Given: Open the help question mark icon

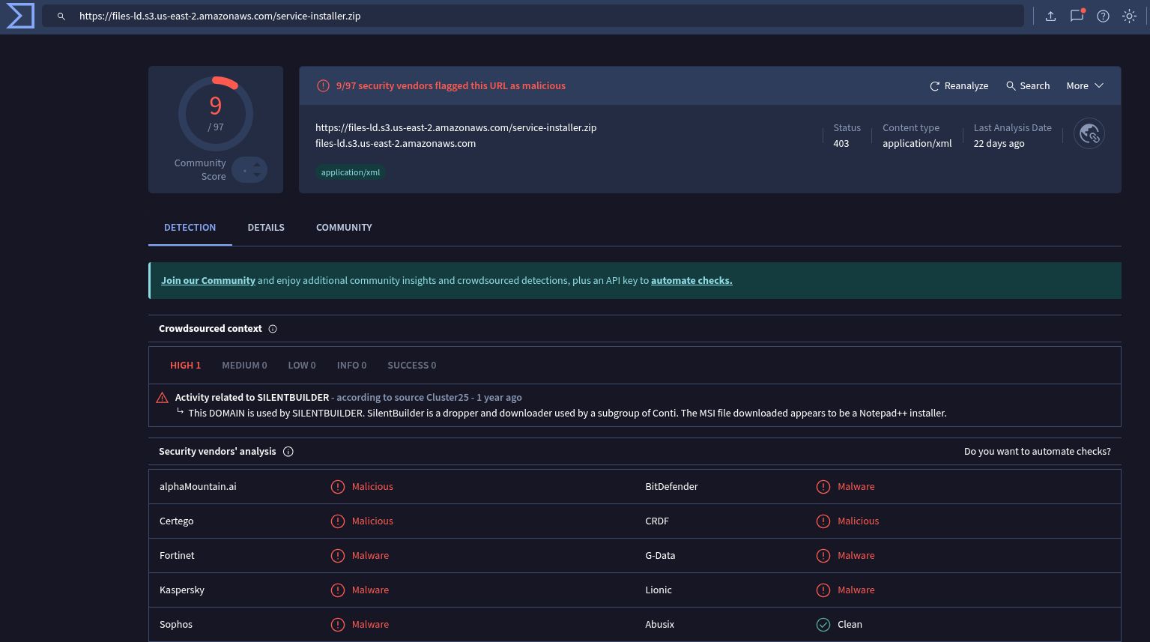Looking at the screenshot, I should point(1103,16).
